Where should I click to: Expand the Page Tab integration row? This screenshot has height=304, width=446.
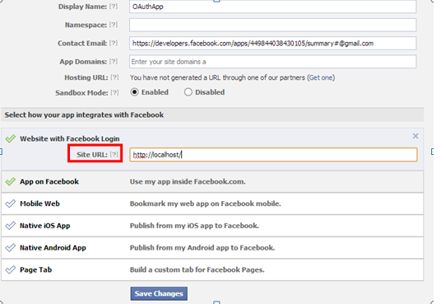(x=212, y=269)
